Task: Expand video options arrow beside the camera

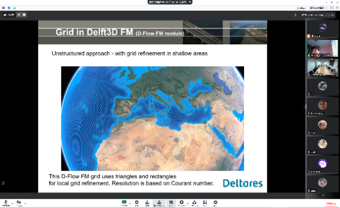Action: tap(25, 203)
